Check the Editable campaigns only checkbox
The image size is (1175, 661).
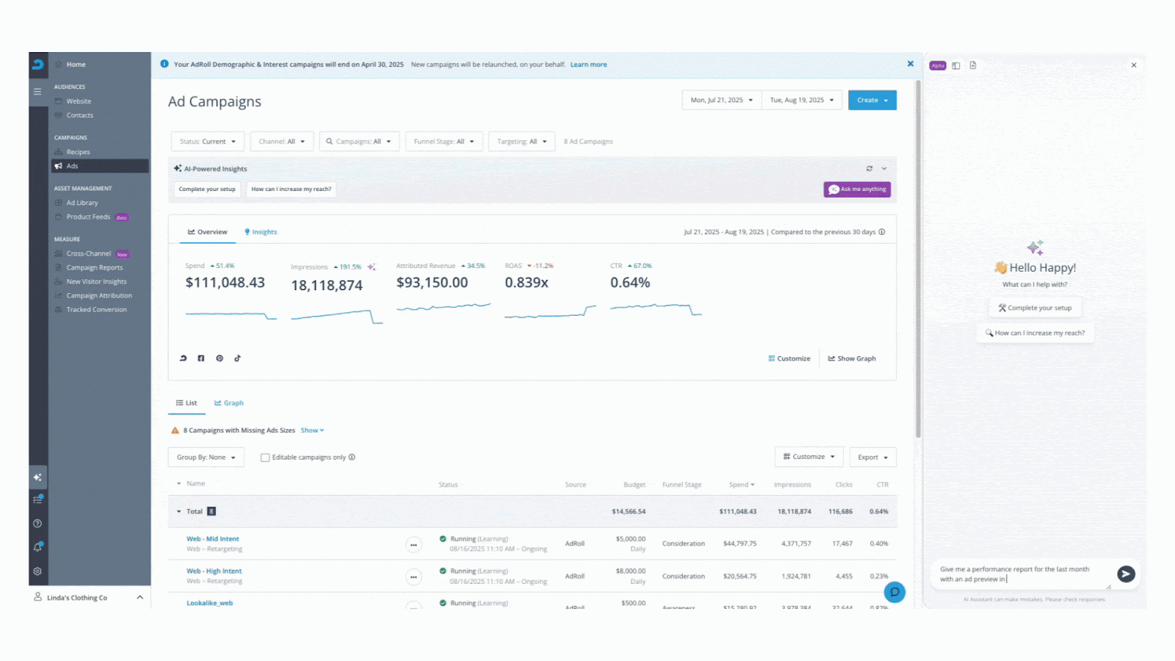coord(265,458)
